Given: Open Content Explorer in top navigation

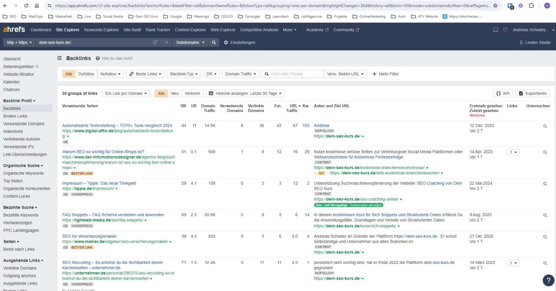Looking at the screenshot, I should pyautogui.click(x=190, y=30).
